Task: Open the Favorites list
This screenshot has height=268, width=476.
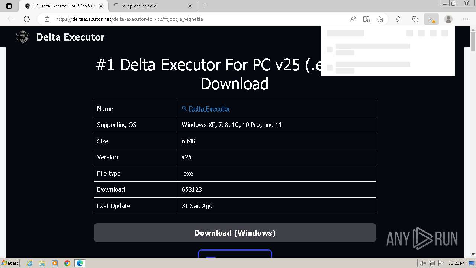Action: pos(399,19)
